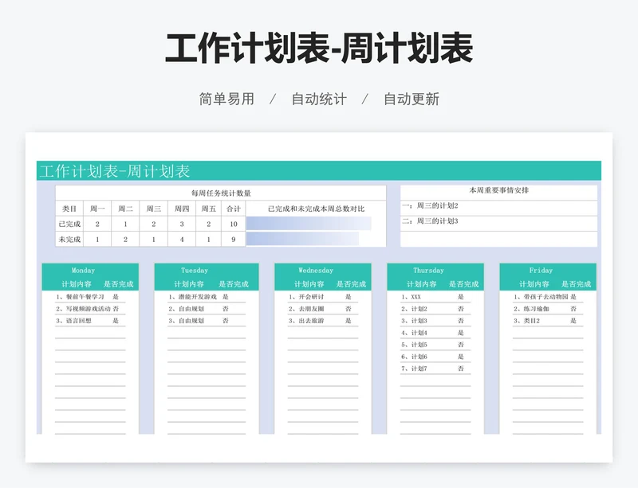Click the 类目 column header
The width and height of the screenshot is (638, 488).
[x=69, y=209]
